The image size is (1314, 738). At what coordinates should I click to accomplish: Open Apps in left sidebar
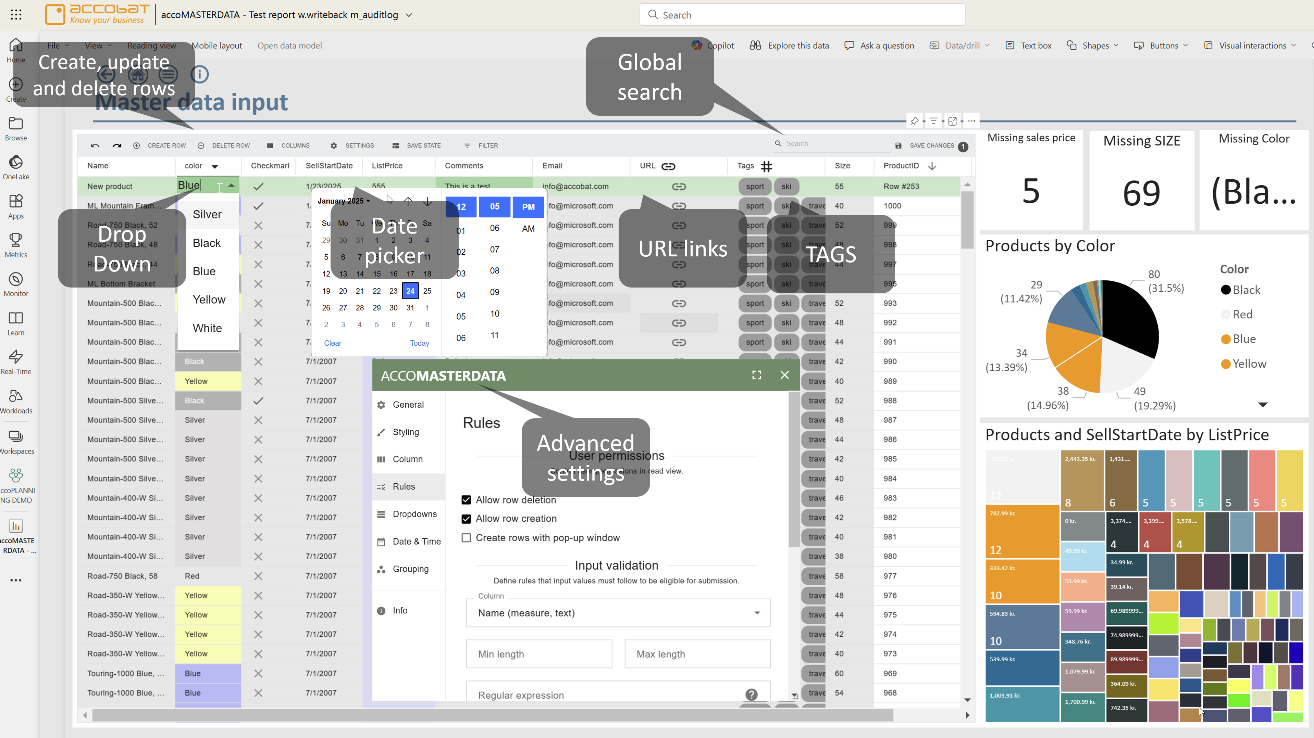(x=16, y=207)
